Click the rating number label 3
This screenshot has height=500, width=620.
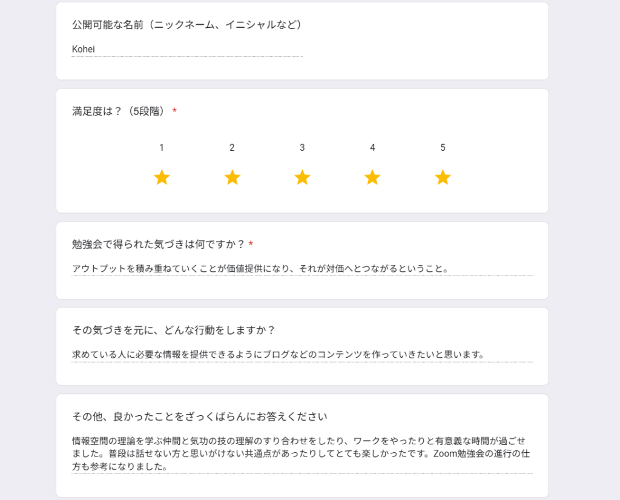[x=302, y=148]
